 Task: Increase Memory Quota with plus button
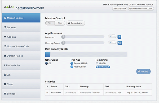click(114, 42)
